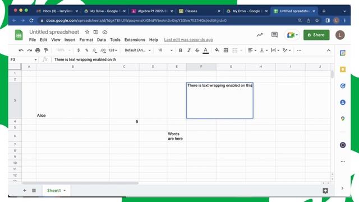This screenshot has width=359, height=202.
Task: Open the Data menu
Action: (102, 40)
